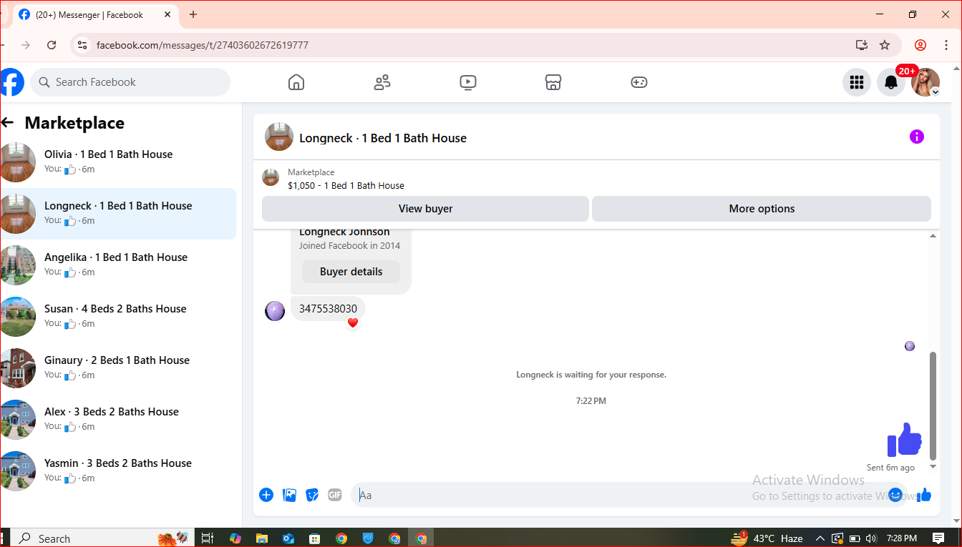Open the Friends icon in top navigation
The height and width of the screenshot is (547, 962).
point(382,82)
